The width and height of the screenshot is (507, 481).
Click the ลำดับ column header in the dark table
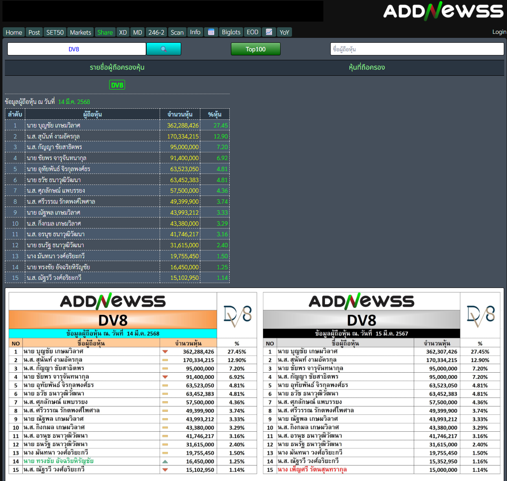15,114
